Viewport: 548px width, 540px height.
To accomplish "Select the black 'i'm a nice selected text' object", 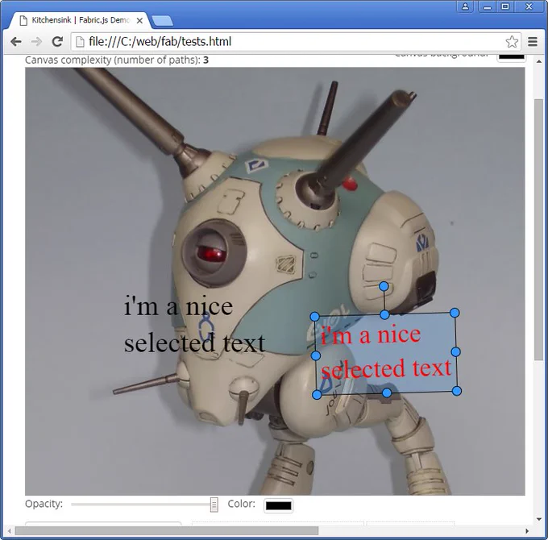I will 194,324.
